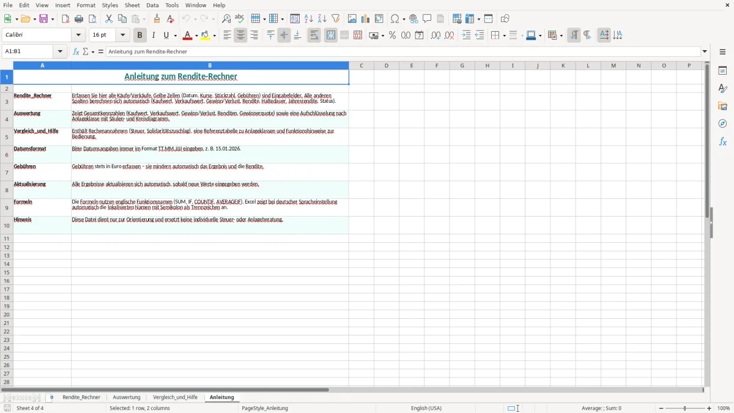
Task: Switch to Auswertung sheet tab
Action: [x=127, y=397]
